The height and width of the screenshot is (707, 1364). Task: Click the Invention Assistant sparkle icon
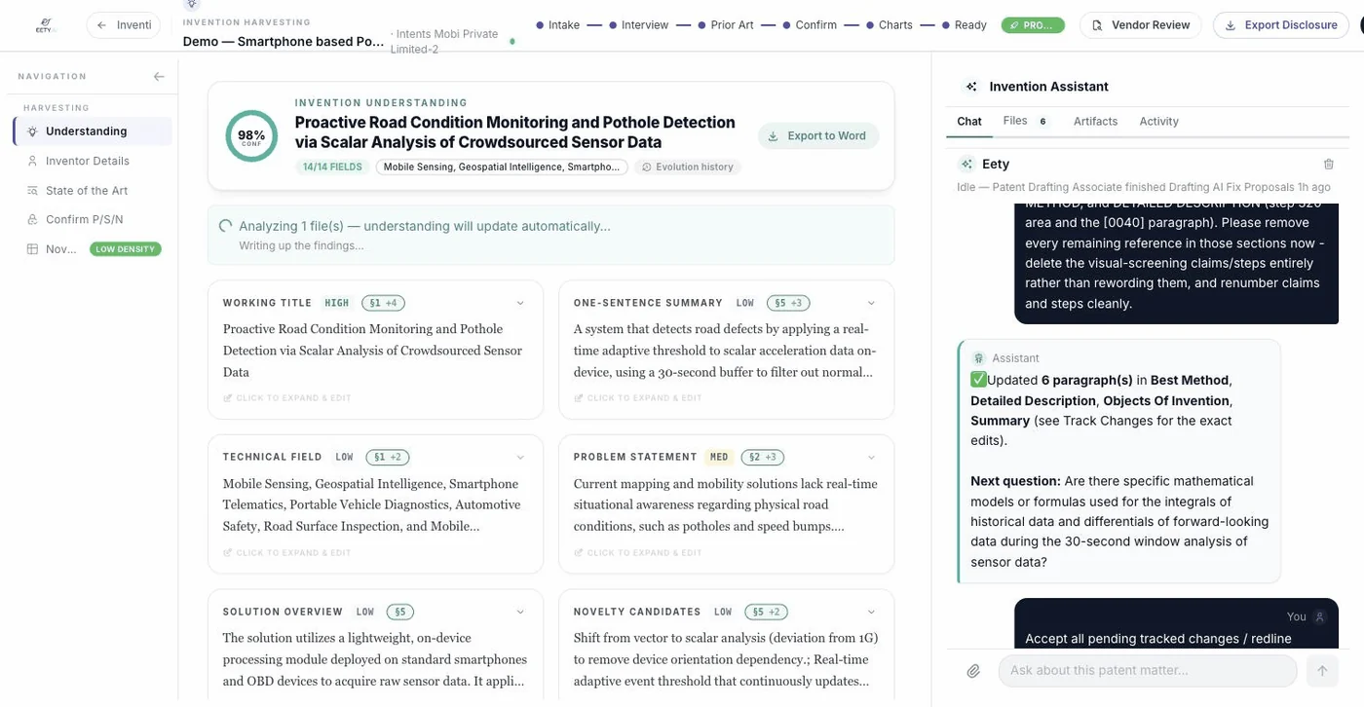[970, 87]
